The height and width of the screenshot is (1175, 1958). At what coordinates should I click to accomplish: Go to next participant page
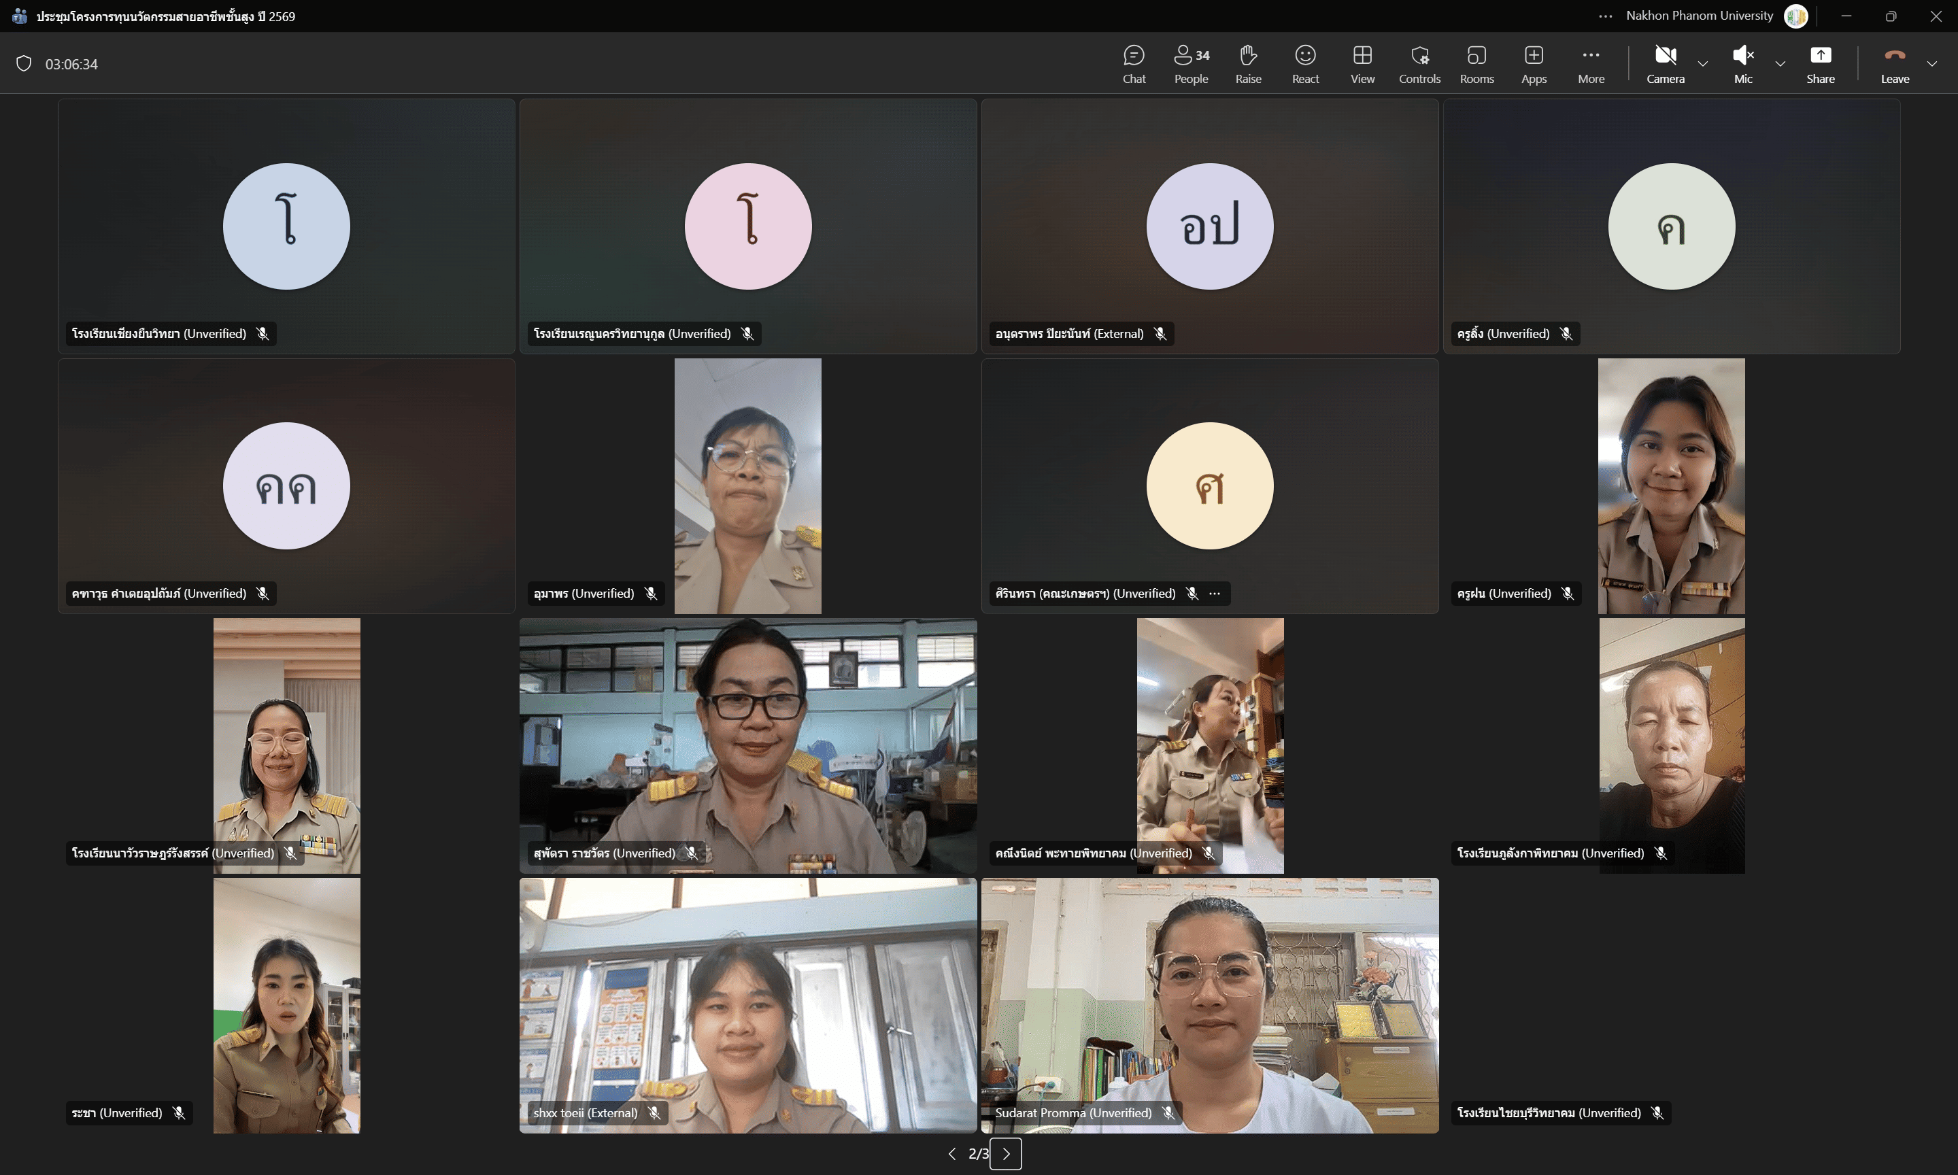(x=1005, y=1154)
